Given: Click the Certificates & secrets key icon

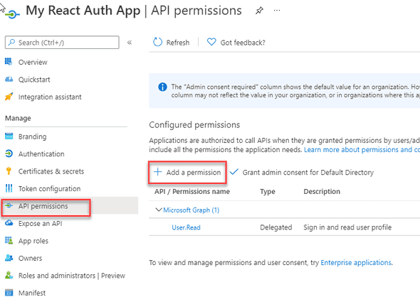Looking at the screenshot, I should pos(9,171).
